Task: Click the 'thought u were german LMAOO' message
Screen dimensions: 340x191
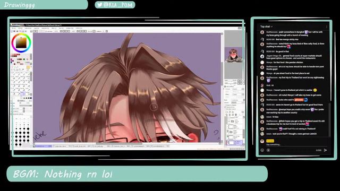Action: tap(291, 134)
